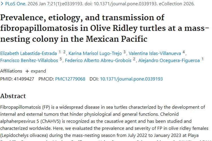Click affiliation superscript 1 after Oceguera-Figueroa

point(202,60)
